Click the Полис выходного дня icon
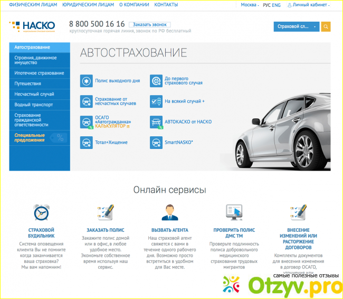Screen dimensions: 343x299 pos(86,81)
